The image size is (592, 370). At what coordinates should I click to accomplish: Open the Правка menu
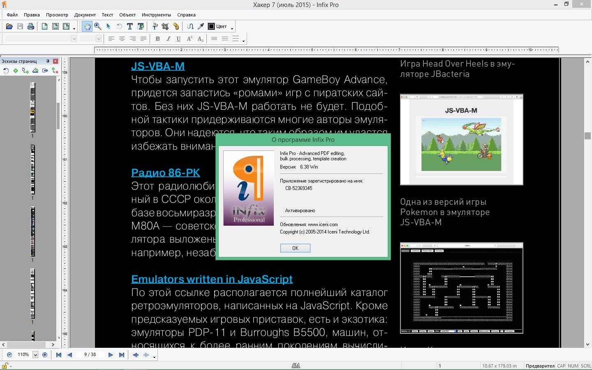tap(32, 15)
